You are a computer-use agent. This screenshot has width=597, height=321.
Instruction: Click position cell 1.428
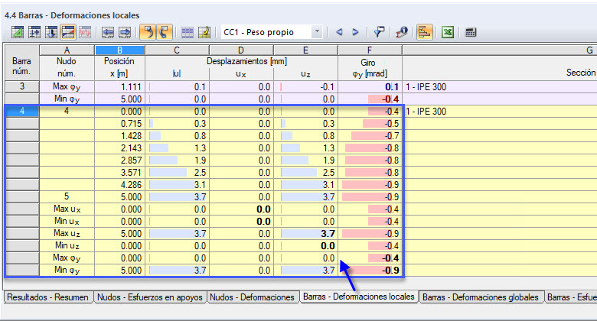pyautogui.click(x=119, y=136)
